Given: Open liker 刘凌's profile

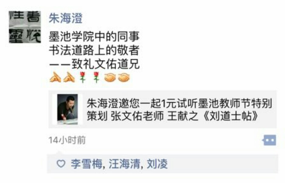Looking at the screenshot, I should coord(157,164).
